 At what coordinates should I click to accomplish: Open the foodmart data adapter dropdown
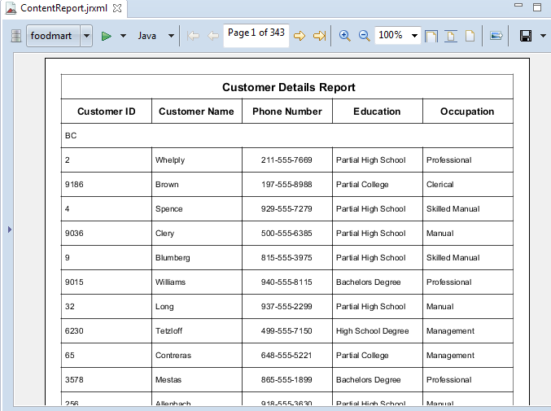click(x=86, y=36)
